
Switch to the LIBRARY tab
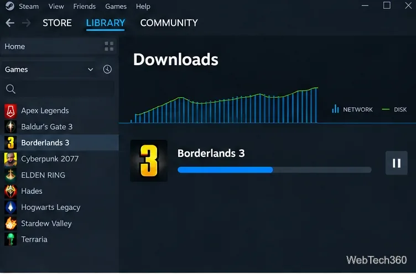point(105,23)
